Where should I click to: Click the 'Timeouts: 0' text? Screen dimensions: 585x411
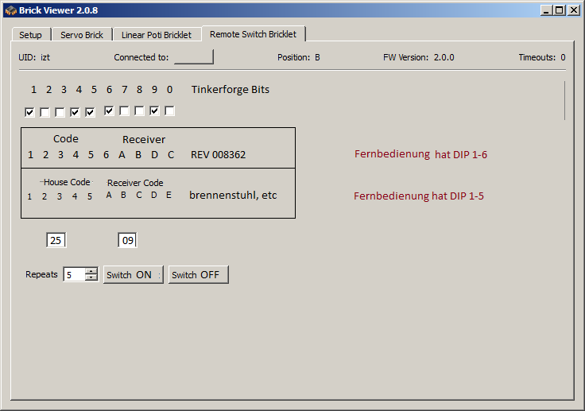coord(542,57)
